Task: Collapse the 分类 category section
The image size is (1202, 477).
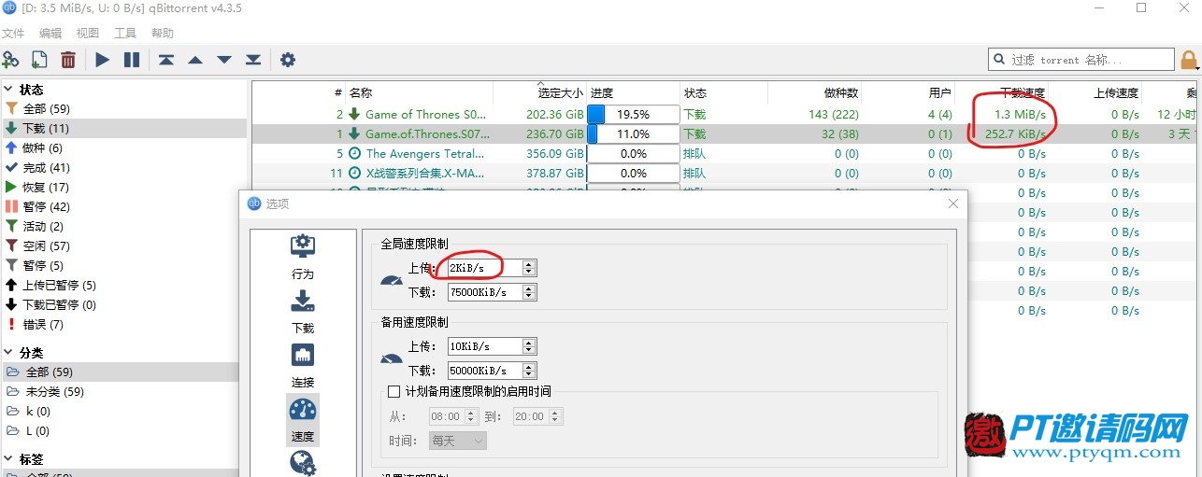Action: click(8, 353)
